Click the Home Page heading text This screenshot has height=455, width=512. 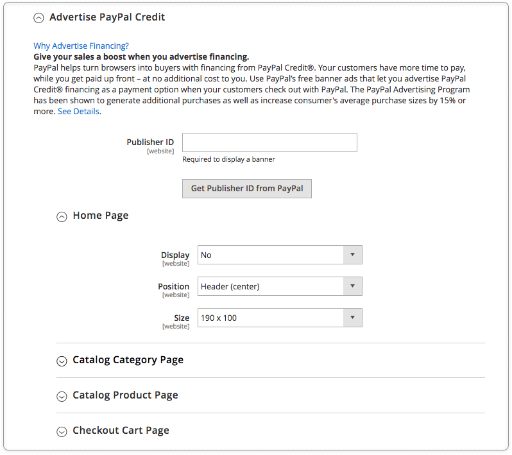(101, 216)
